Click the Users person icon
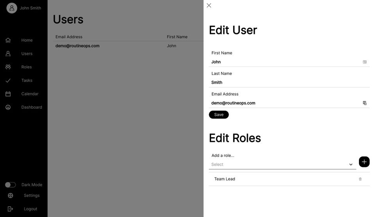Image resolution: width=375 pixels, height=217 pixels. [8, 54]
